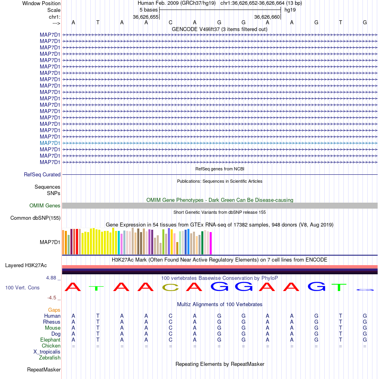Click the hg19 label beside scale bar
Viewport: 378px width, 379px height.
point(290,10)
